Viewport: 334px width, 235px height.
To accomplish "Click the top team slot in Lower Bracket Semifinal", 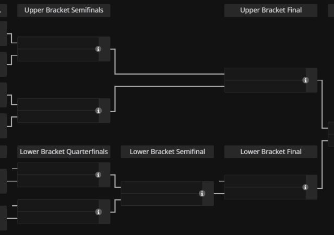I will click(161, 187).
